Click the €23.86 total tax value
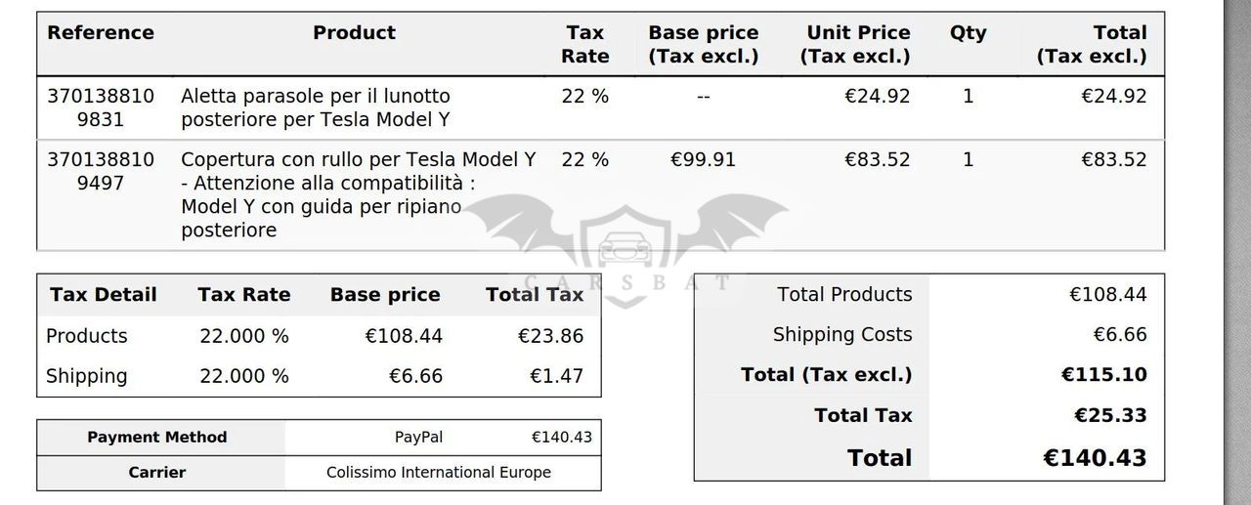 pos(550,336)
